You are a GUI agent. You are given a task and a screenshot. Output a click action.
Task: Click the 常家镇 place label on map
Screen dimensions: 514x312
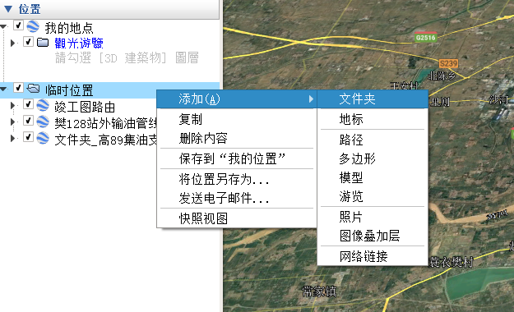point(319,291)
